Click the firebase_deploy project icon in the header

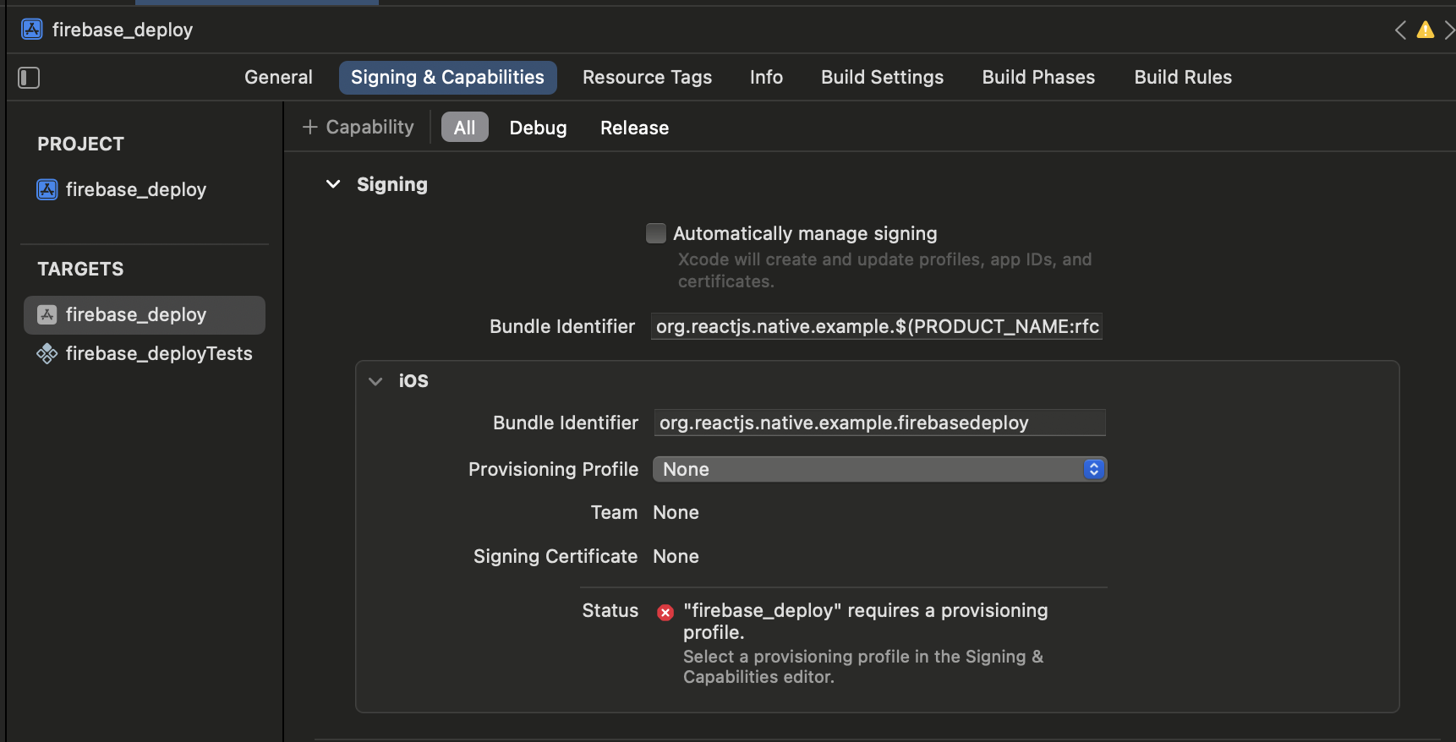(x=32, y=30)
